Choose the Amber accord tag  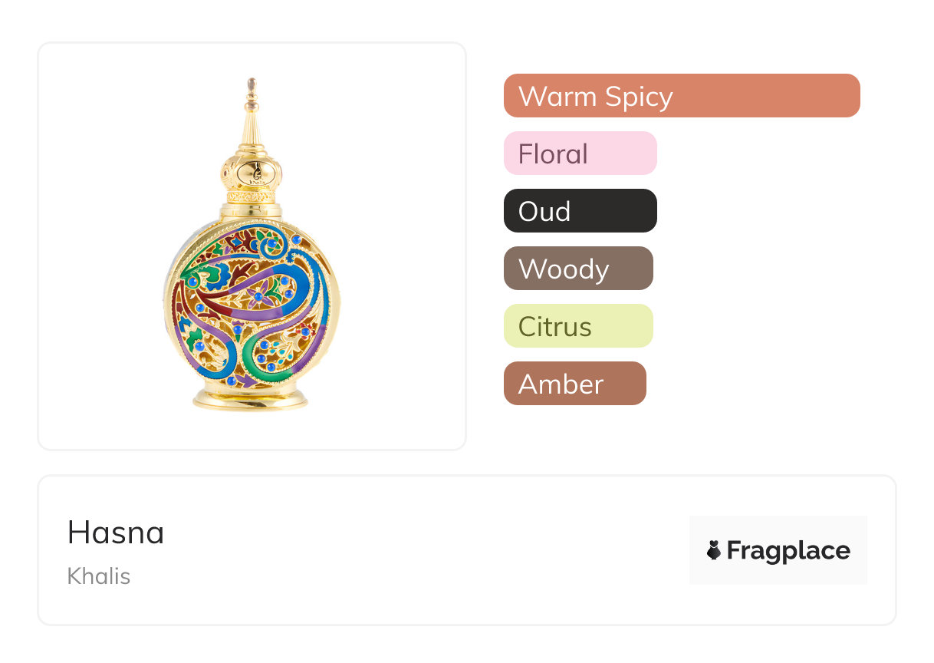coord(575,384)
